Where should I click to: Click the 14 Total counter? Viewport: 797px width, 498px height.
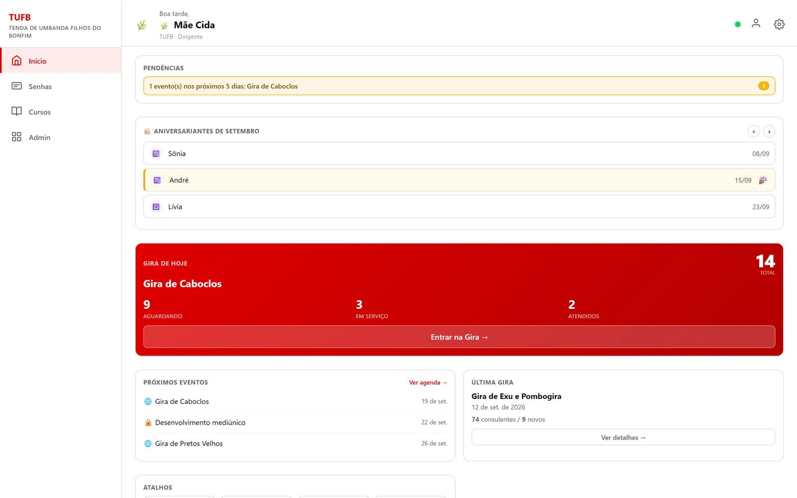pos(766,264)
